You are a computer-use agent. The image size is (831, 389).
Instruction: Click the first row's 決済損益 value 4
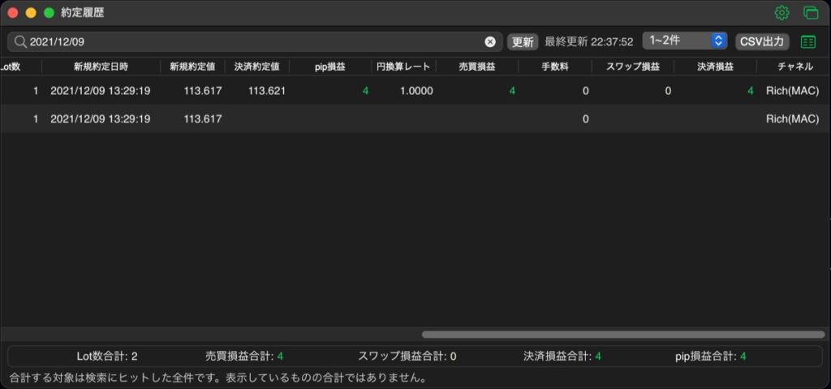click(x=750, y=91)
